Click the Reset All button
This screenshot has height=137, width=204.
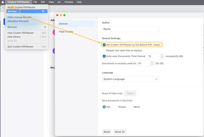tap(120, 132)
